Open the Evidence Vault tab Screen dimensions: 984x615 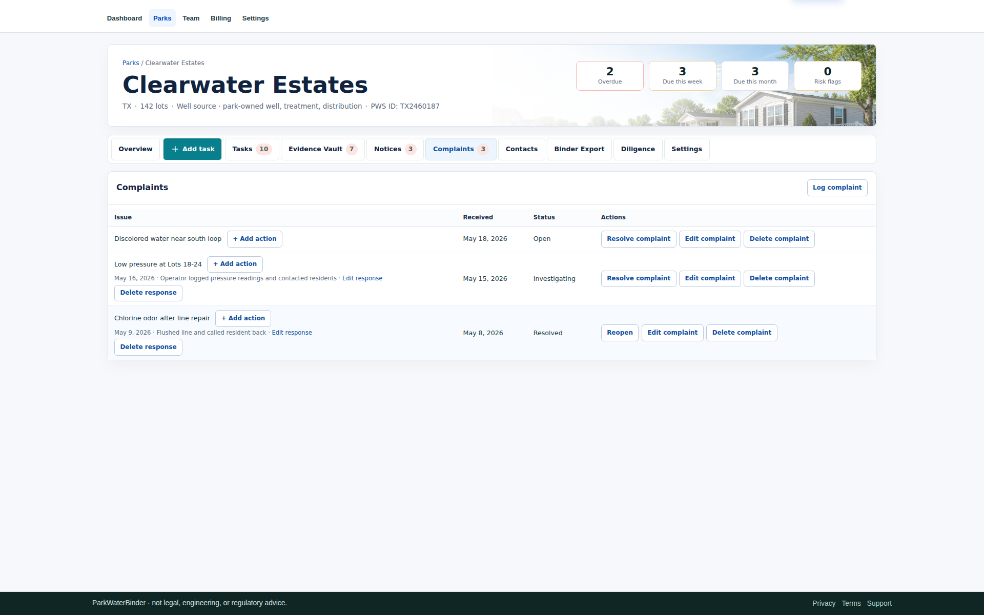coord(323,149)
